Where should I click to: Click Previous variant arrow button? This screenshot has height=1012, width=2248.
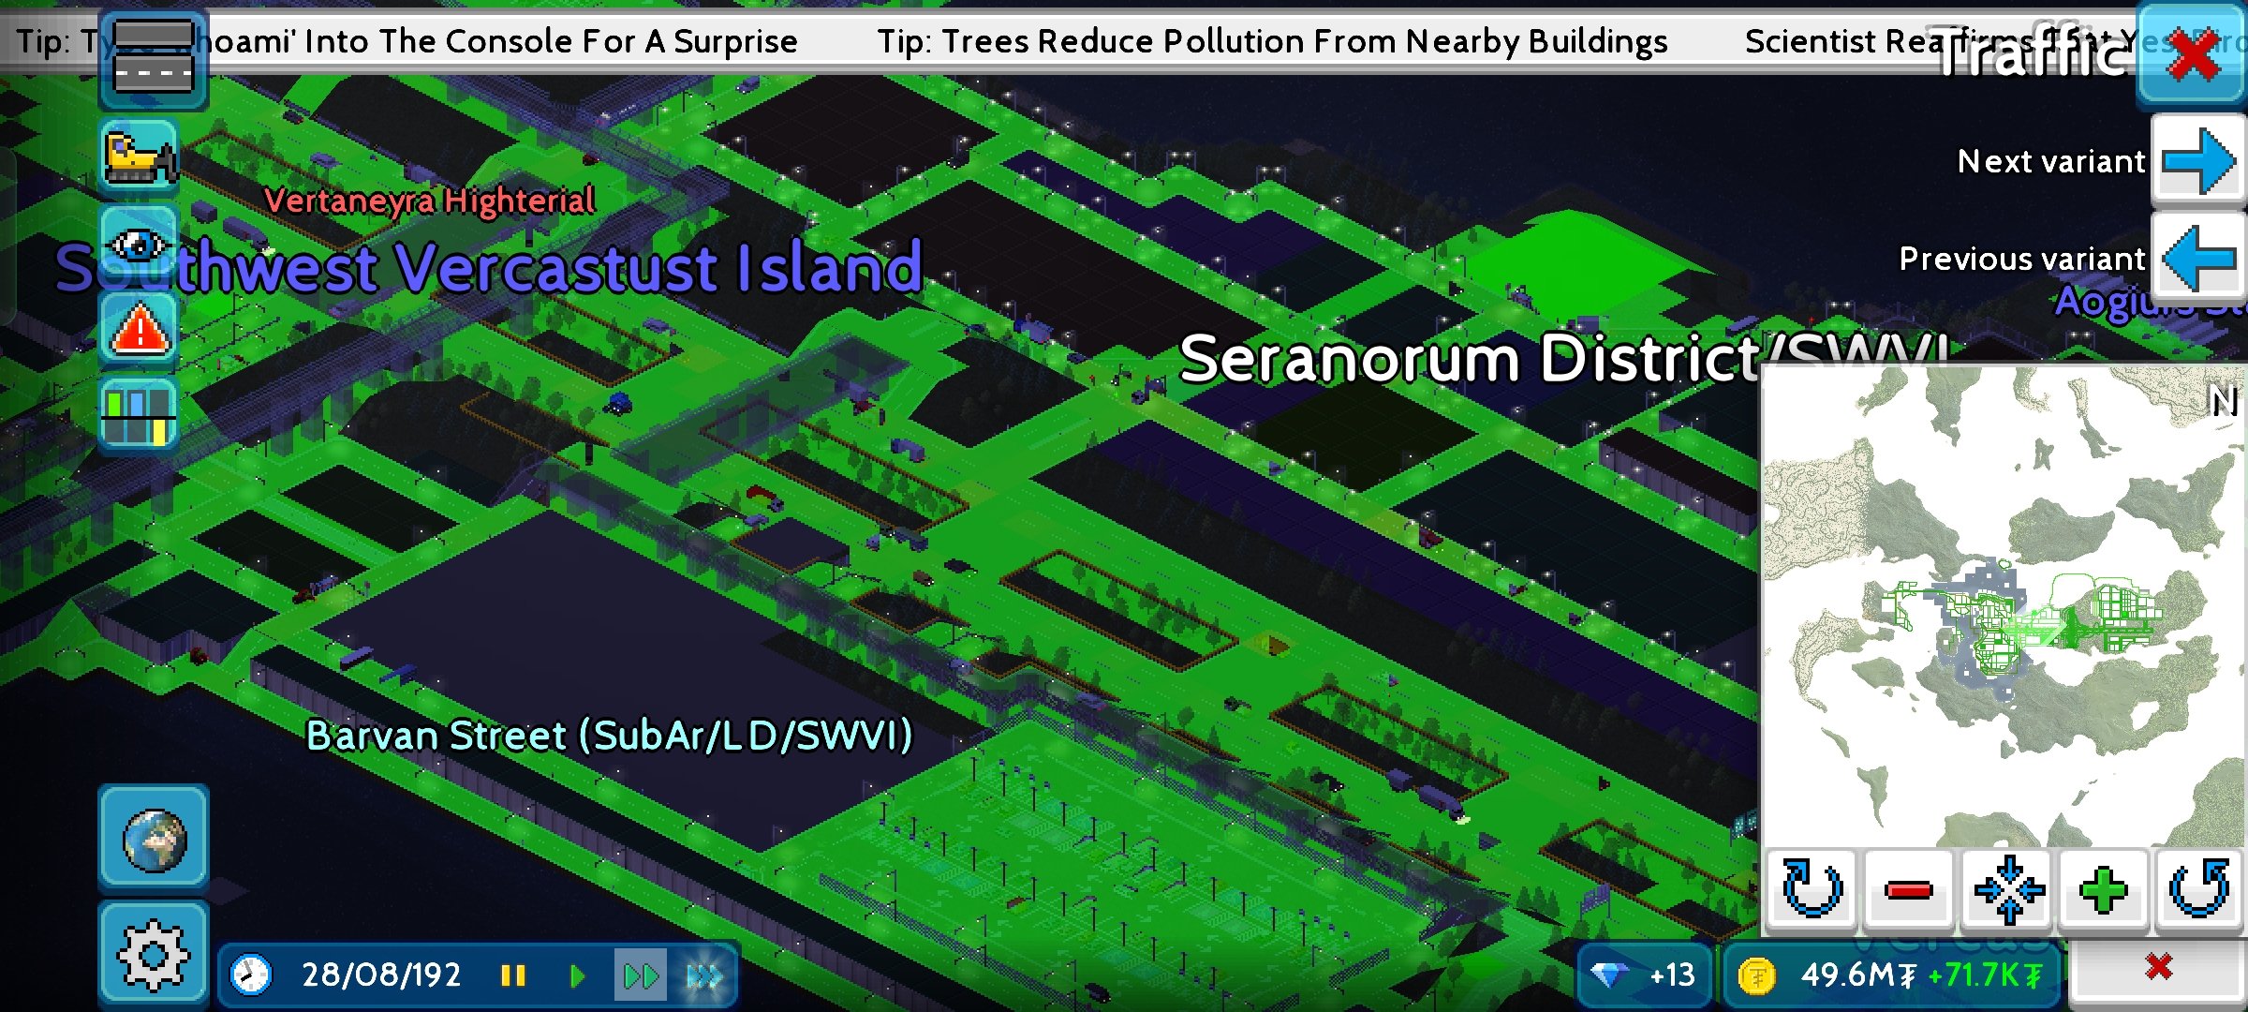click(x=2197, y=258)
